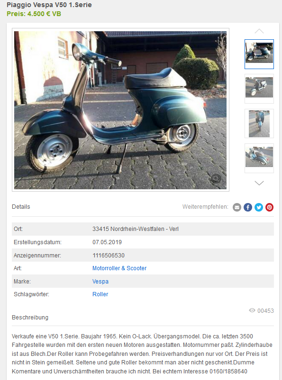
Task: Select the fourth thumbnail of the scooter
Action: click(x=259, y=158)
